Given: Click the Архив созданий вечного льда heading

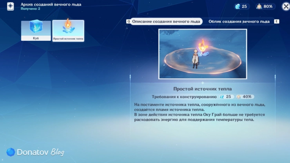Looking at the screenshot, I should [x=51, y=4].
